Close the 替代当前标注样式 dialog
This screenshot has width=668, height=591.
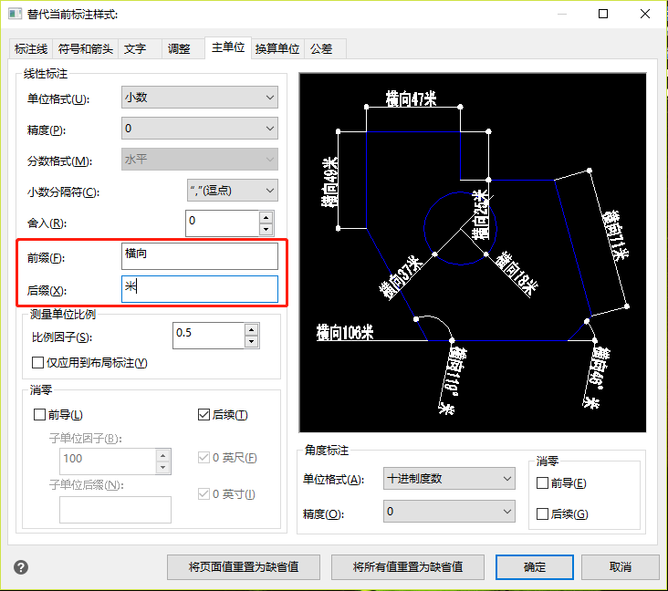pyautogui.click(x=645, y=14)
